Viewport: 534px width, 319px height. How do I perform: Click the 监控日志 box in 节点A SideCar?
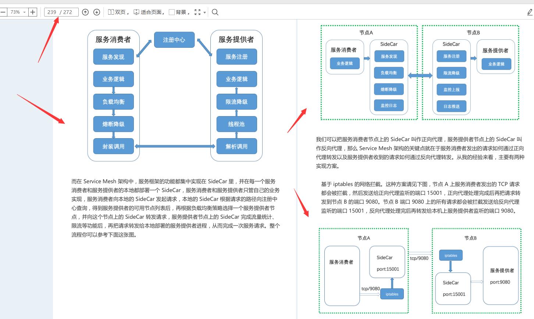pyautogui.click(x=389, y=105)
